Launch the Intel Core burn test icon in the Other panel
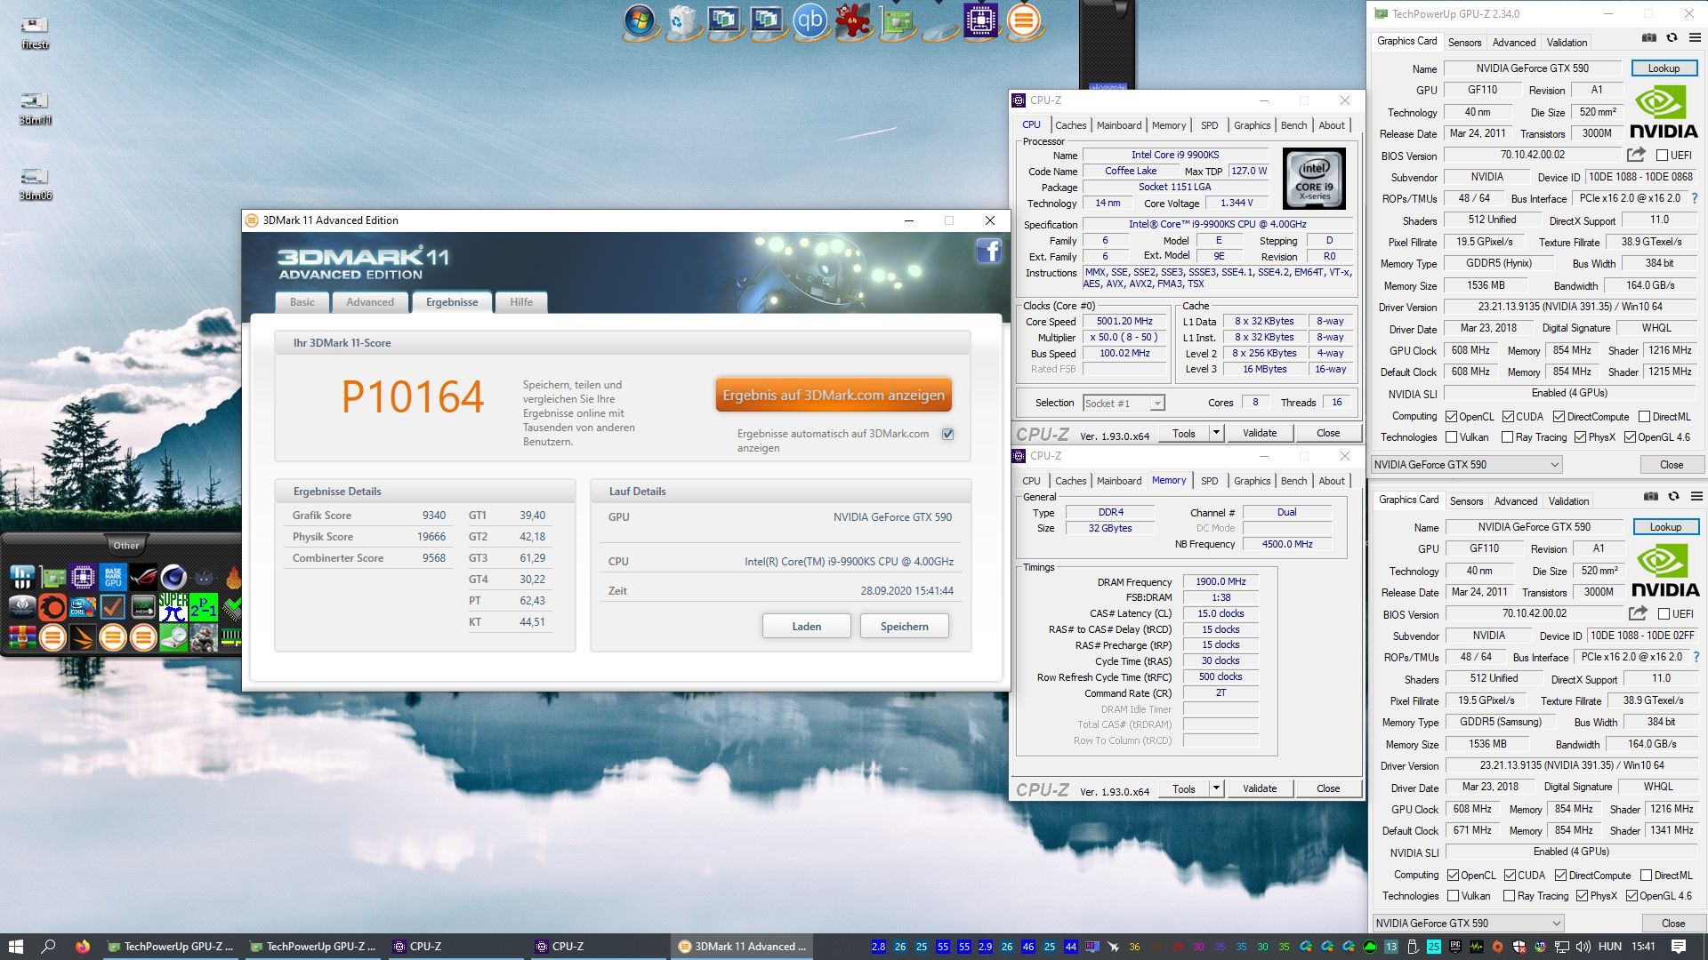 pyautogui.click(x=82, y=607)
